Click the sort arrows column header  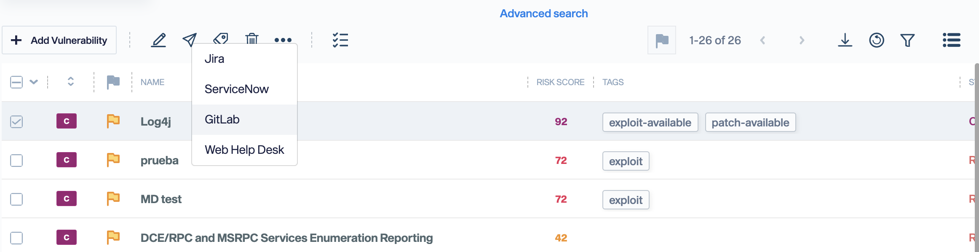[x=71, y=82]
